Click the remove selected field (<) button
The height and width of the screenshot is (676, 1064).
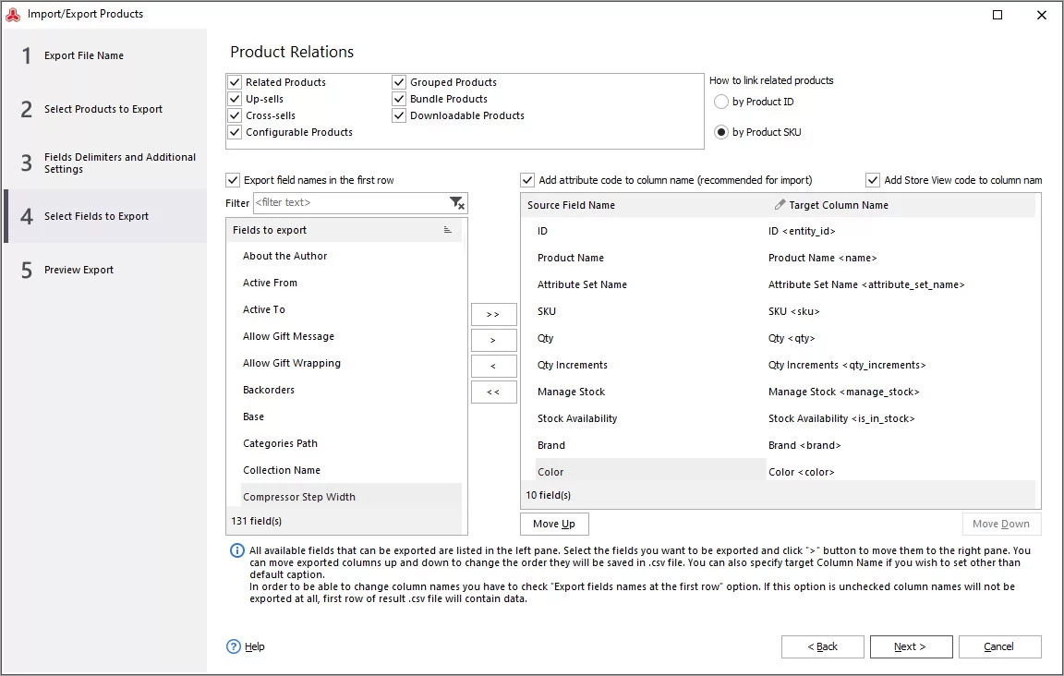pyautogui.click(x=493, y=366)
